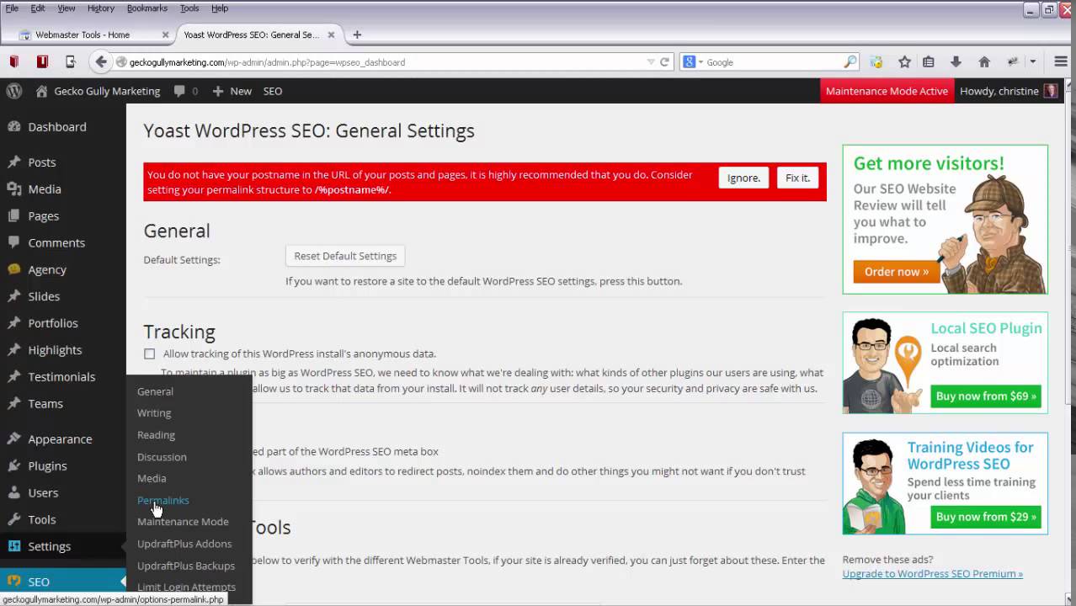
Task: Select Permalinks in Settings submenu
Action: (162, 500)
